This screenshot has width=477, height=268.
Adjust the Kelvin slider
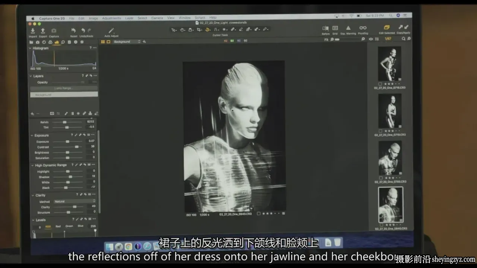[x=67, y=122]
